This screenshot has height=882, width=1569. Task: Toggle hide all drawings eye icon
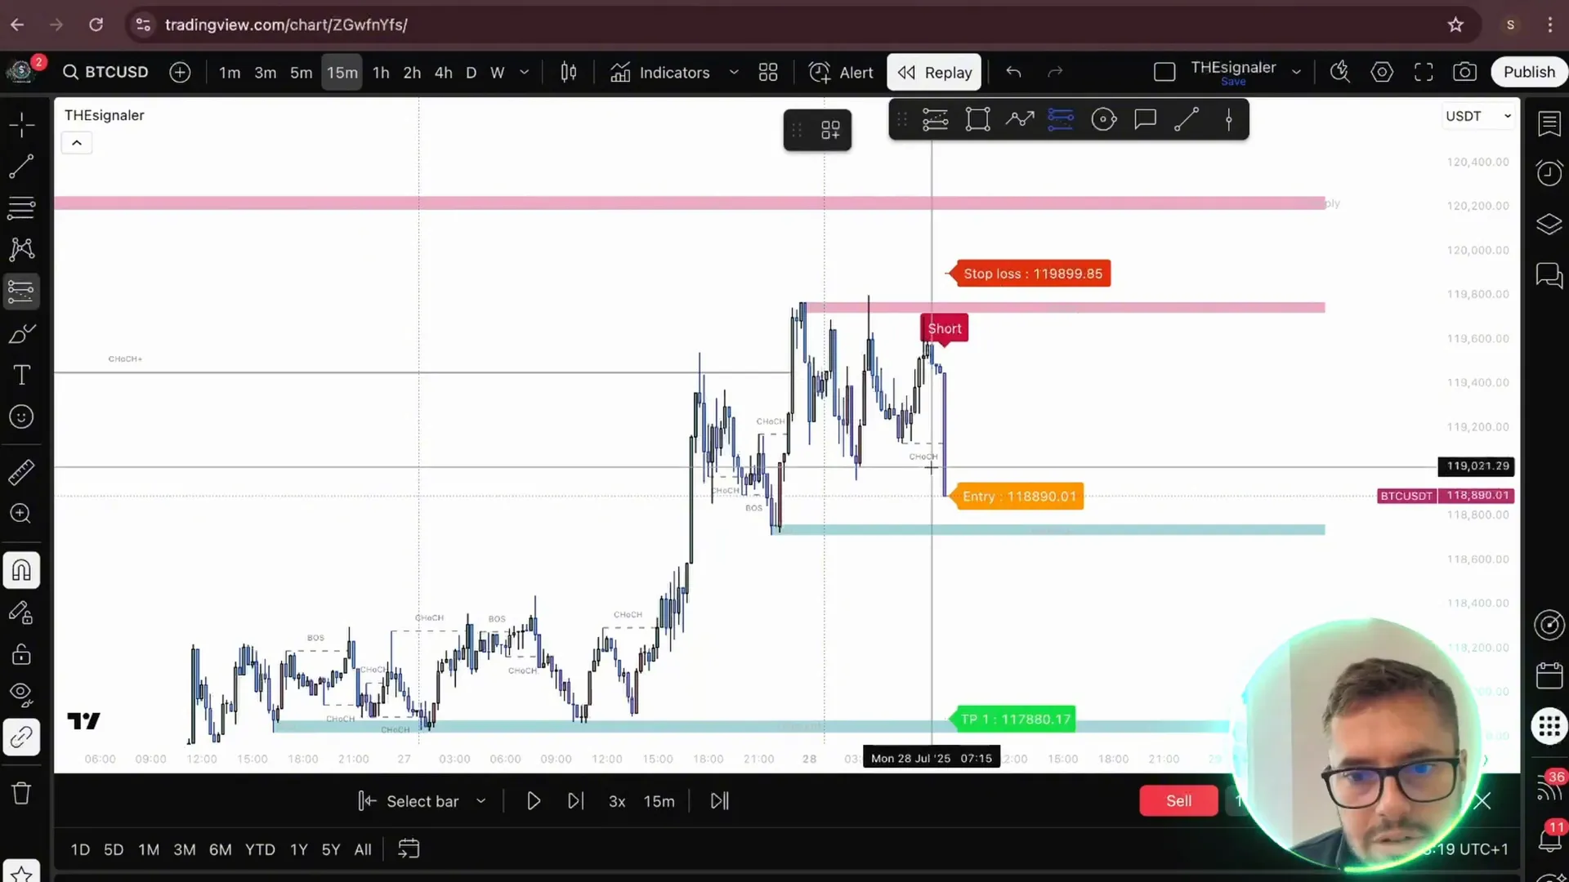click(21, 695)
